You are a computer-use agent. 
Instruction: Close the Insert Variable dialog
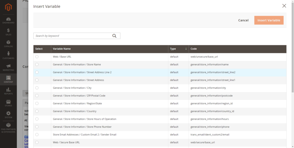[284, 6]
